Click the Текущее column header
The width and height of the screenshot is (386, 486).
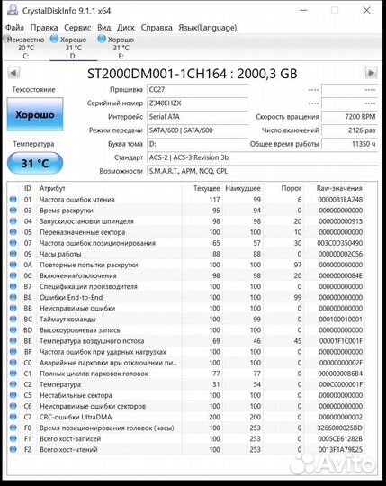point(207,188)
